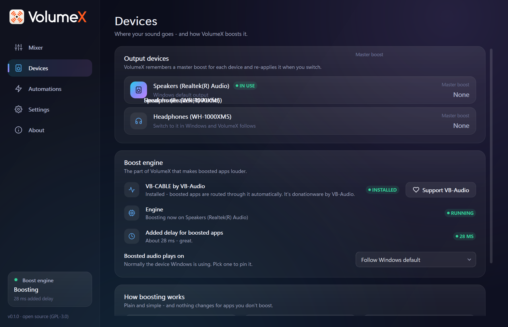The height and width of the screenshot is (327, 508).
Task: Click 'Boosting now on Speakers (Realtek(R) Audio)' text
Action: (197, 217)
